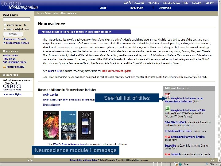Go to Subject Index in breadcrumb

coord(52,13)
